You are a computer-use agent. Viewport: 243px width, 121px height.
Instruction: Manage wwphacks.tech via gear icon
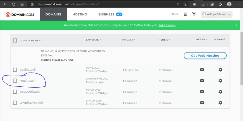(220, 103)
